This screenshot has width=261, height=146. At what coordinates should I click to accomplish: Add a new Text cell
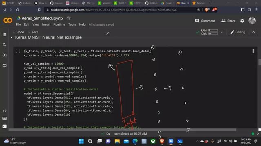[x=33, y=32]
